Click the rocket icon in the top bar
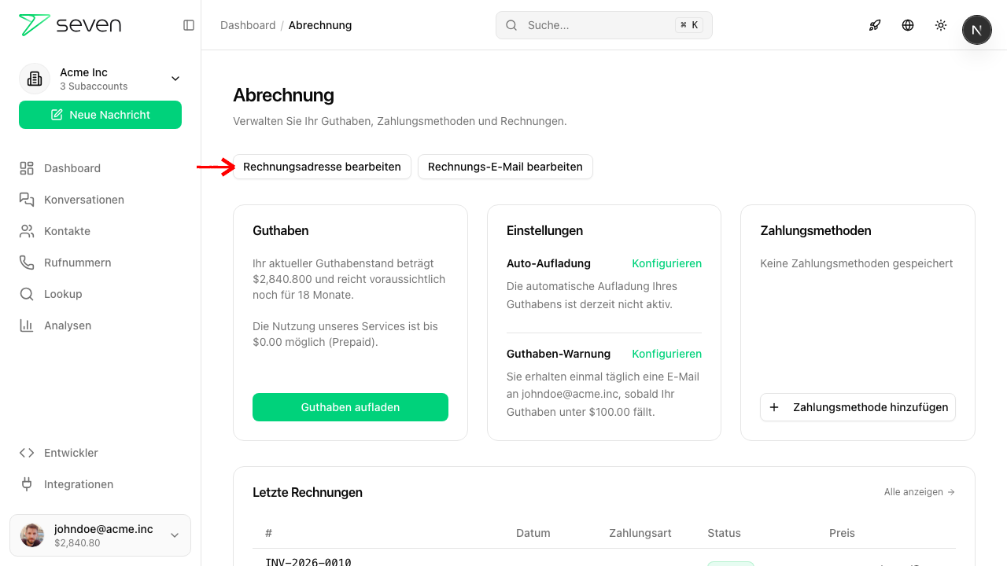Viewport: 1007px width, 566px height. pos(875,25)
